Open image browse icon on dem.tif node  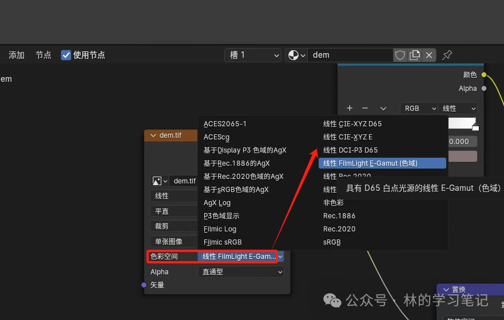159,181
